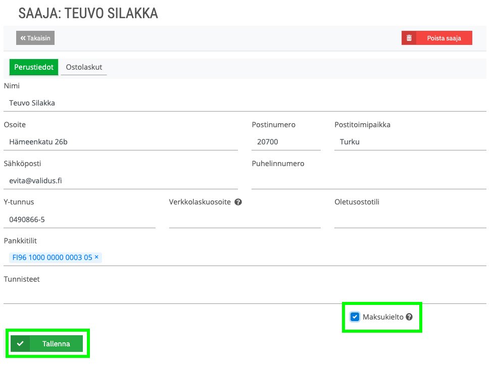Image resolution: width=493 pixels, height=365 pixels.
Task: Click the Pankkitilit tag input area
Action: (245, 257)
